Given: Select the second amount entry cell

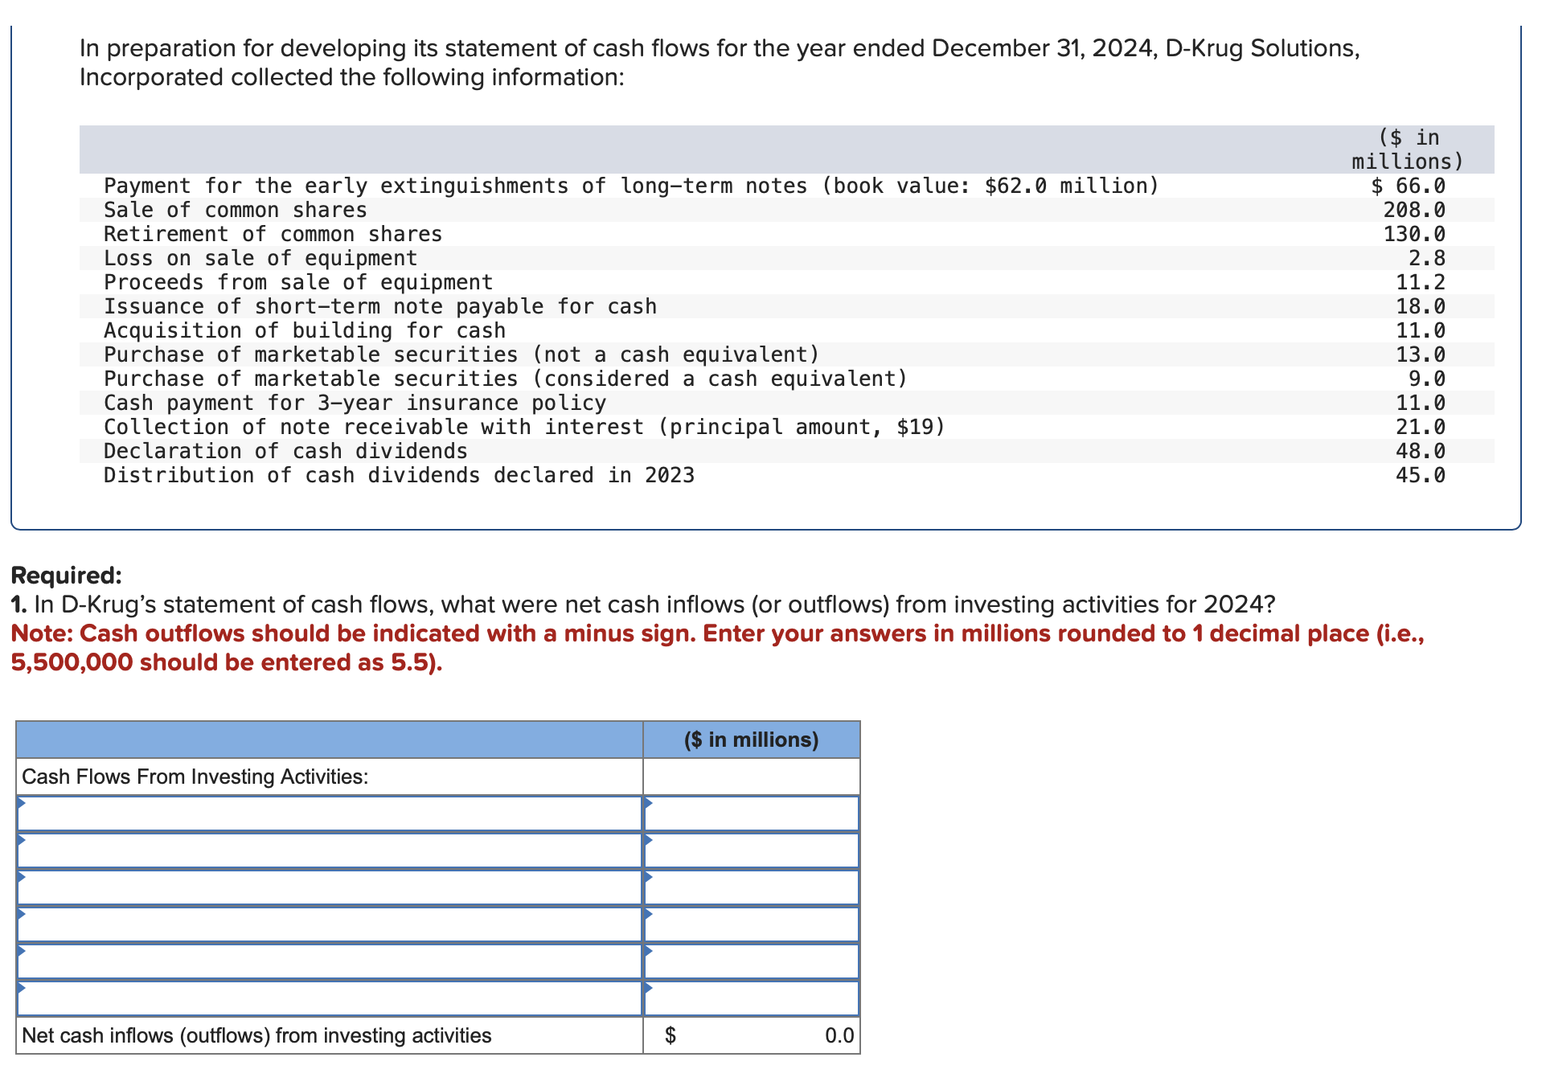Looking at the screenshot, I should (x=752, y=850).
